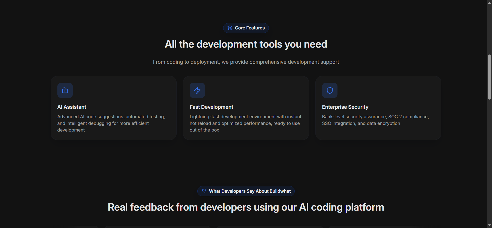492x228 pixels.
Task: Select the AI Assistant card title
Action: coord(72,107)
